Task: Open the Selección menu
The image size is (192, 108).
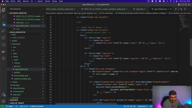Action: (26, 1)
